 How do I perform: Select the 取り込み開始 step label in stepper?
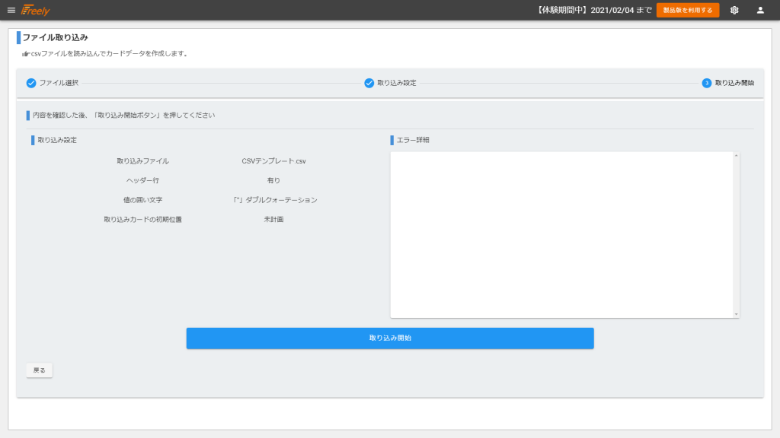[x=734, y=83]
